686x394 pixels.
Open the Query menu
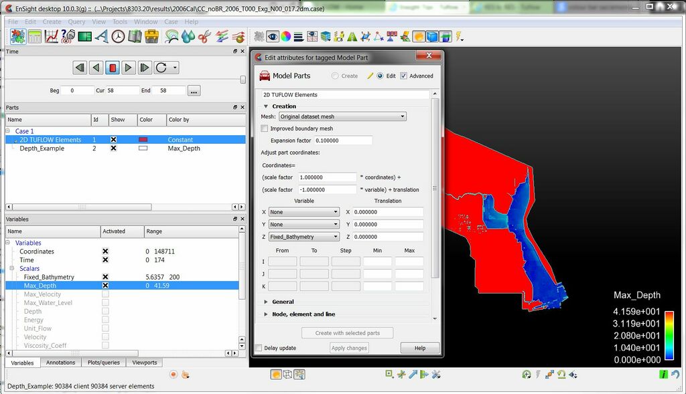76,22
